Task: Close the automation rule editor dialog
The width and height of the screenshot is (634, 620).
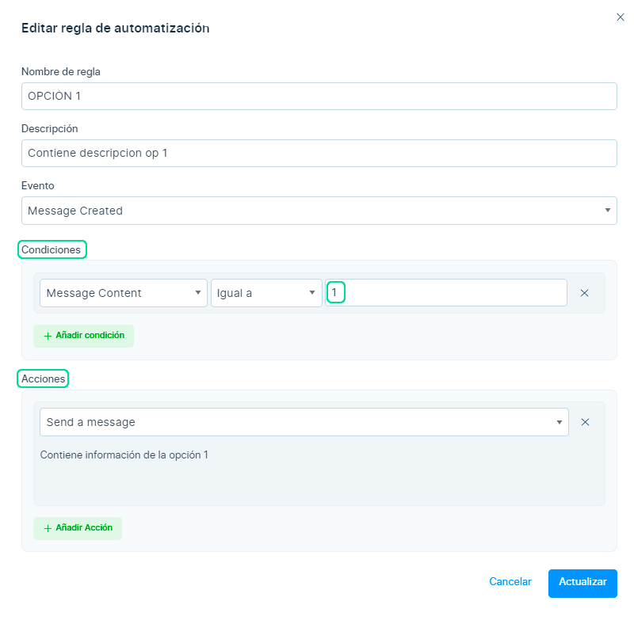Action: click(620, 17)
